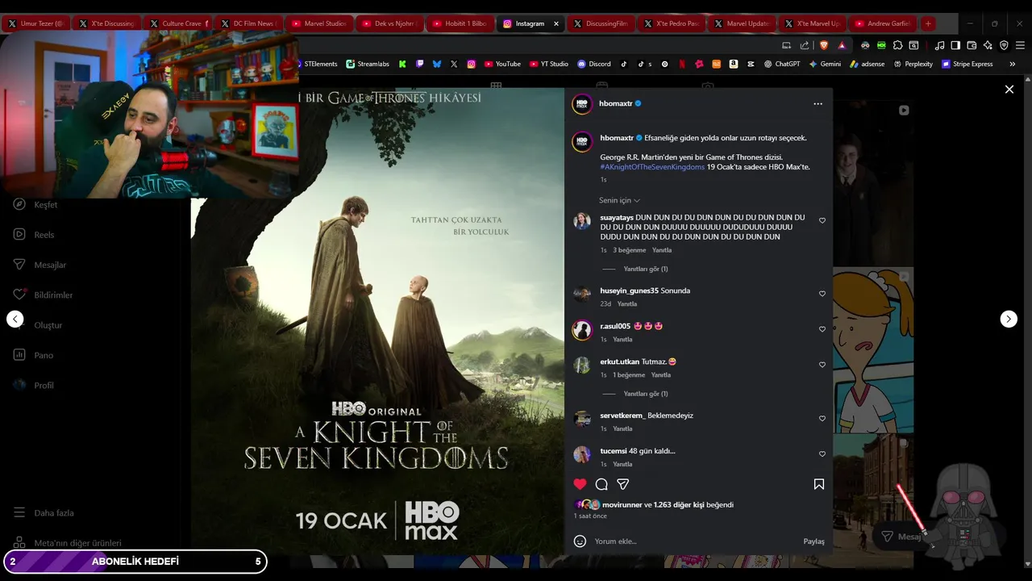Open the comment bubble icon under the post
Screen dimensions: 1032x581
[601, 484]
